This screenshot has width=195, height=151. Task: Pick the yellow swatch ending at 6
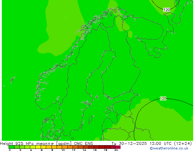point(38,147)
